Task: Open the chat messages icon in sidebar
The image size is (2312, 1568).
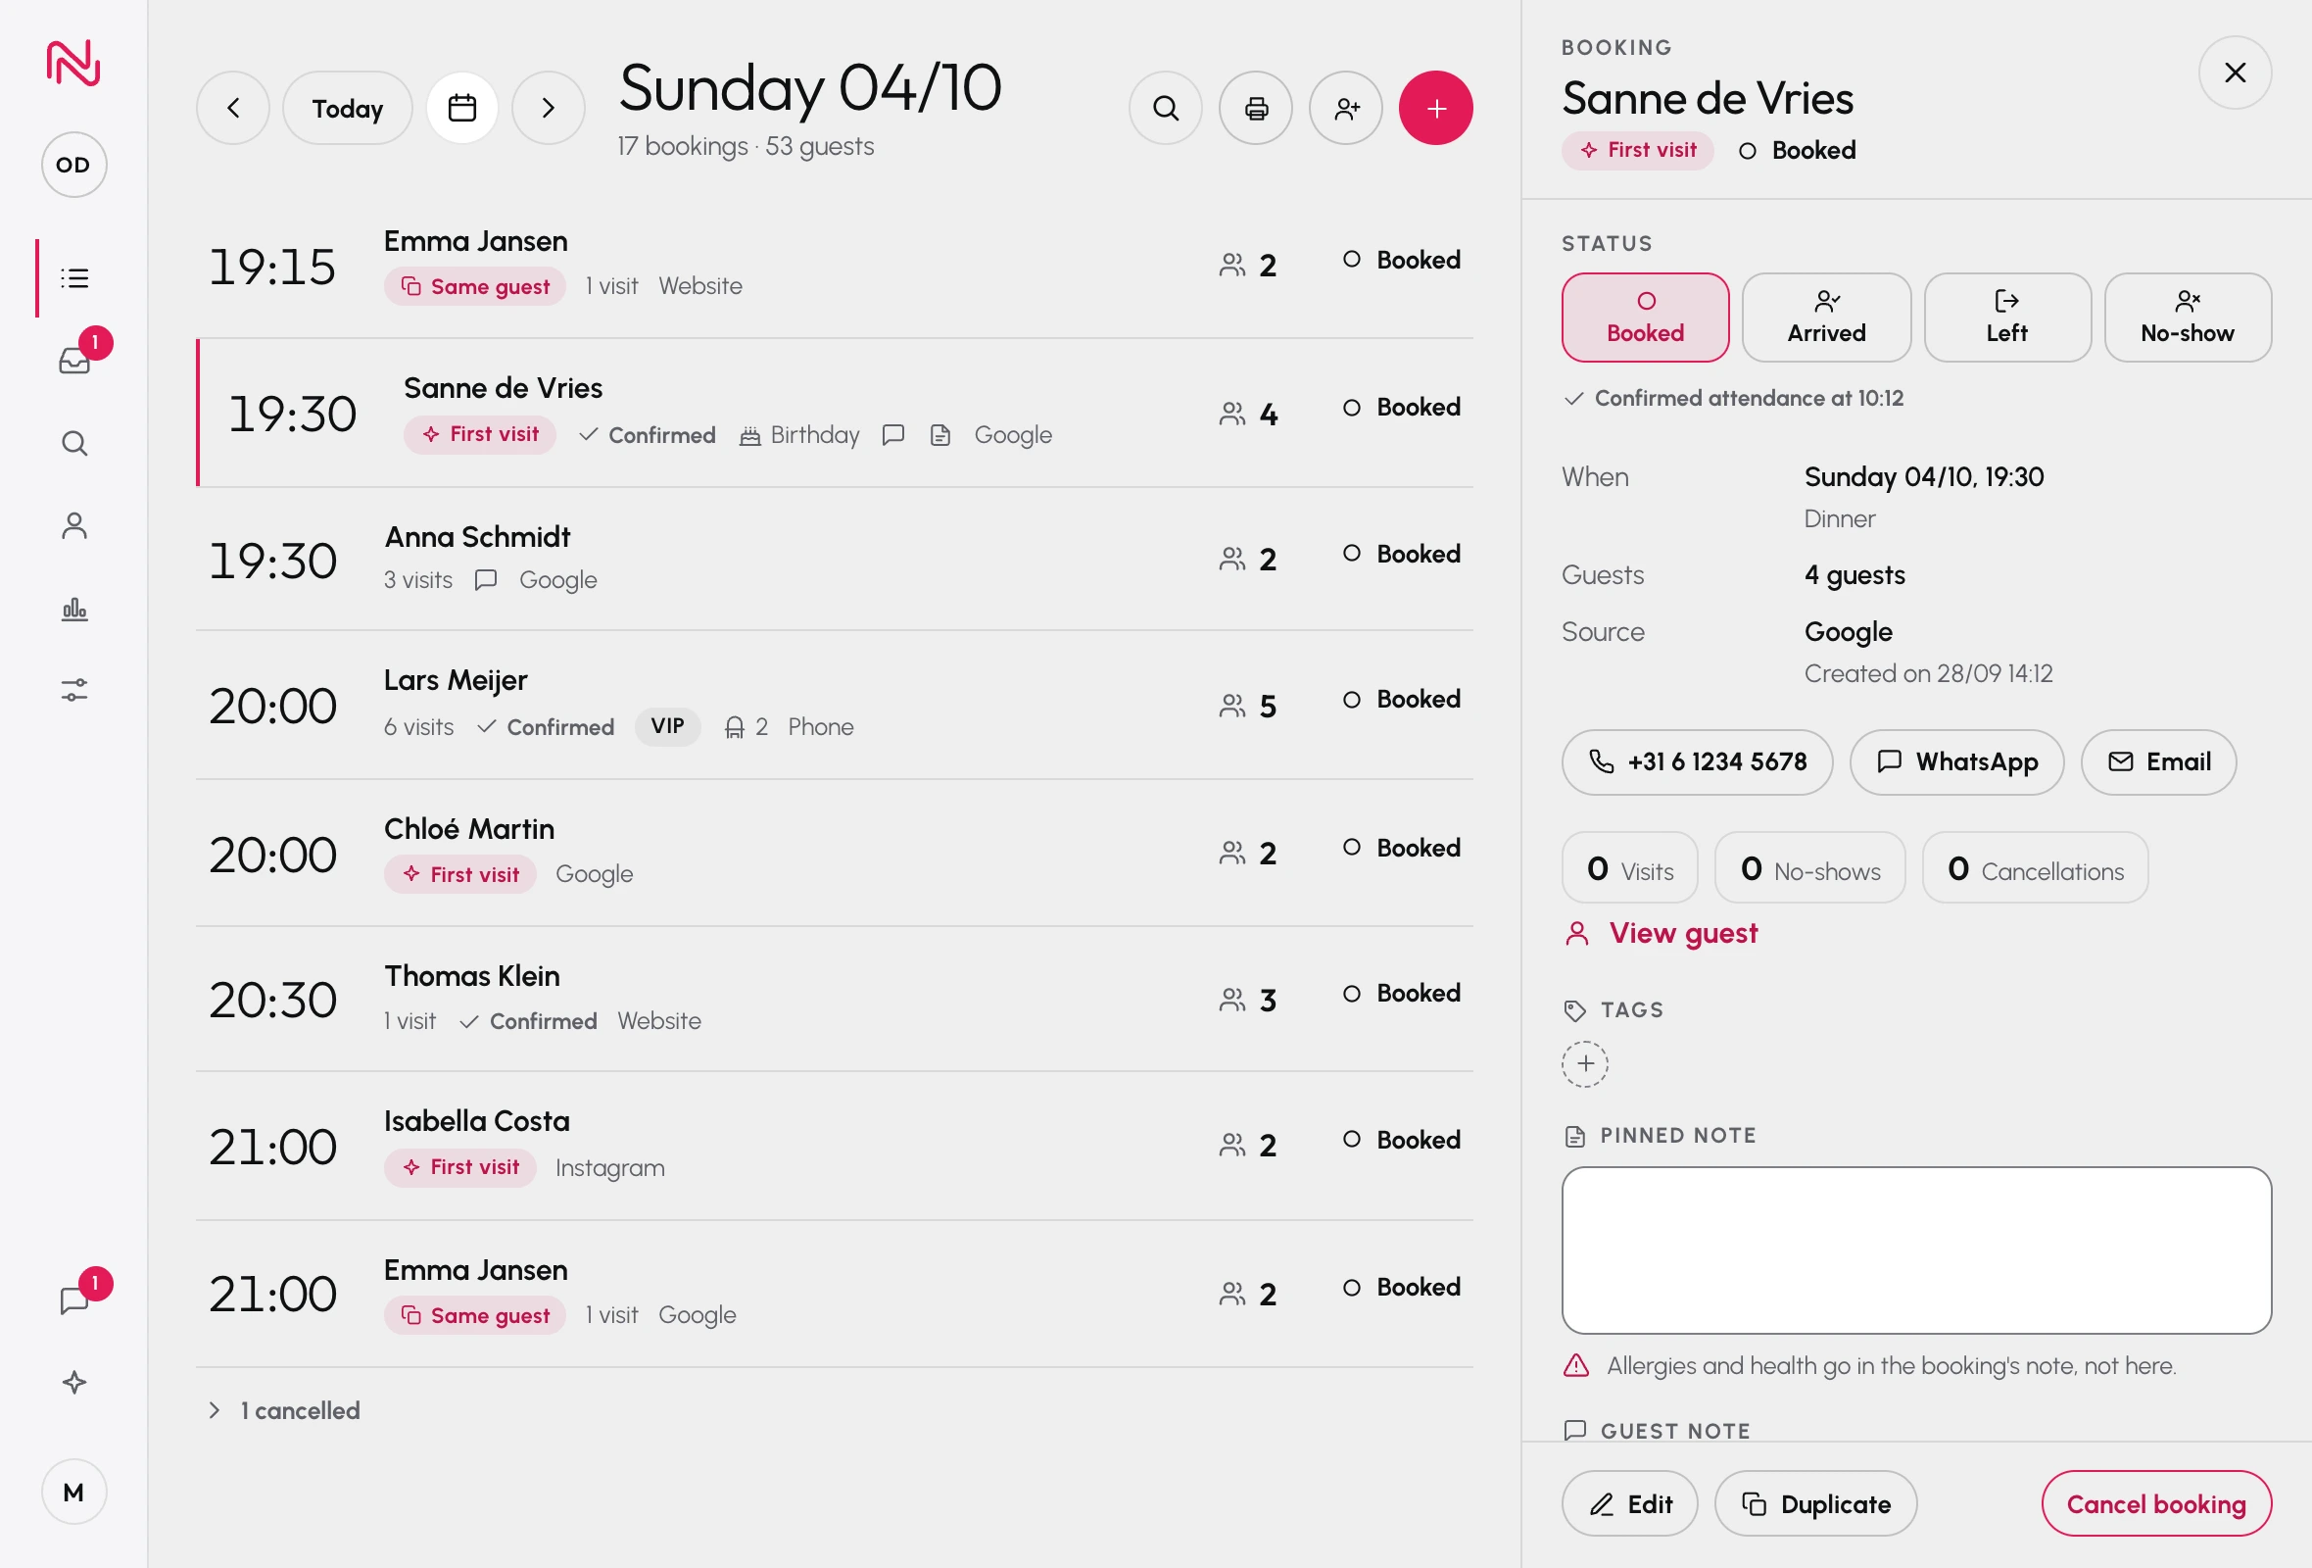Action: [74, 1299]
